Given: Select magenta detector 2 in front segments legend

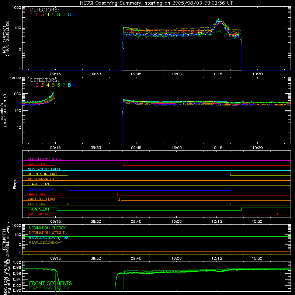Looking at the screenshot, I should pos(37,15).
